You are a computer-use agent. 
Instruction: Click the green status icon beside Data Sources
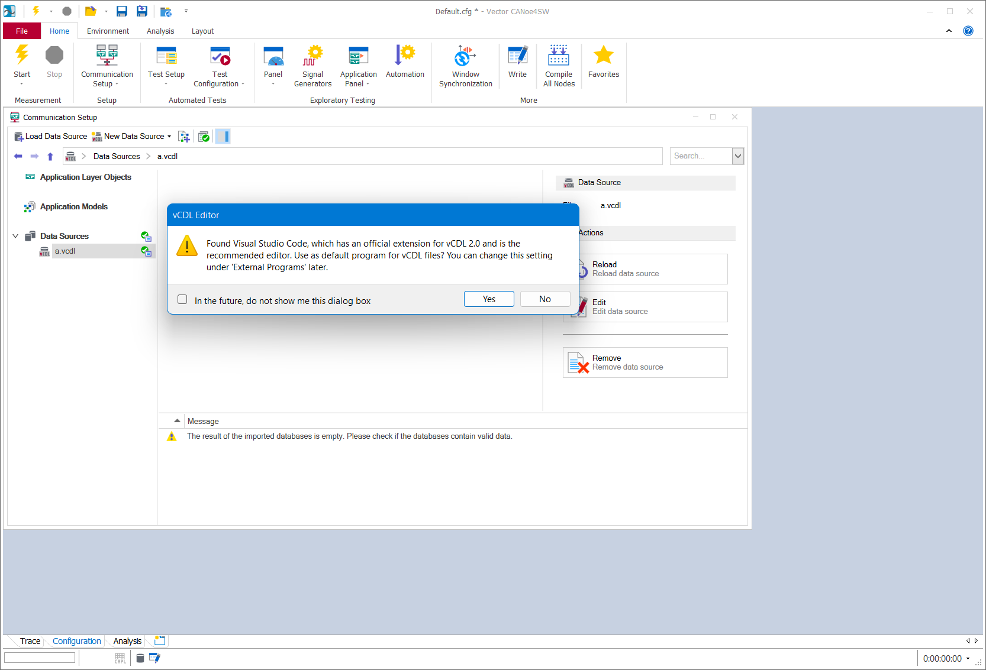(146, 236)
